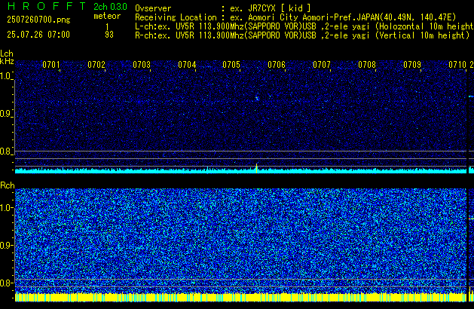Select the 0704 time marker
Image resolution: width=474 pixels, height=309 pixels.
coord(187,65)
